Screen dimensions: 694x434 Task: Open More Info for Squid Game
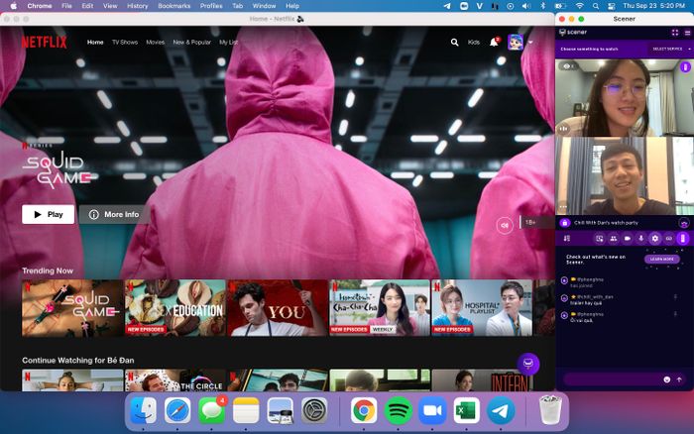pos(114,215)
